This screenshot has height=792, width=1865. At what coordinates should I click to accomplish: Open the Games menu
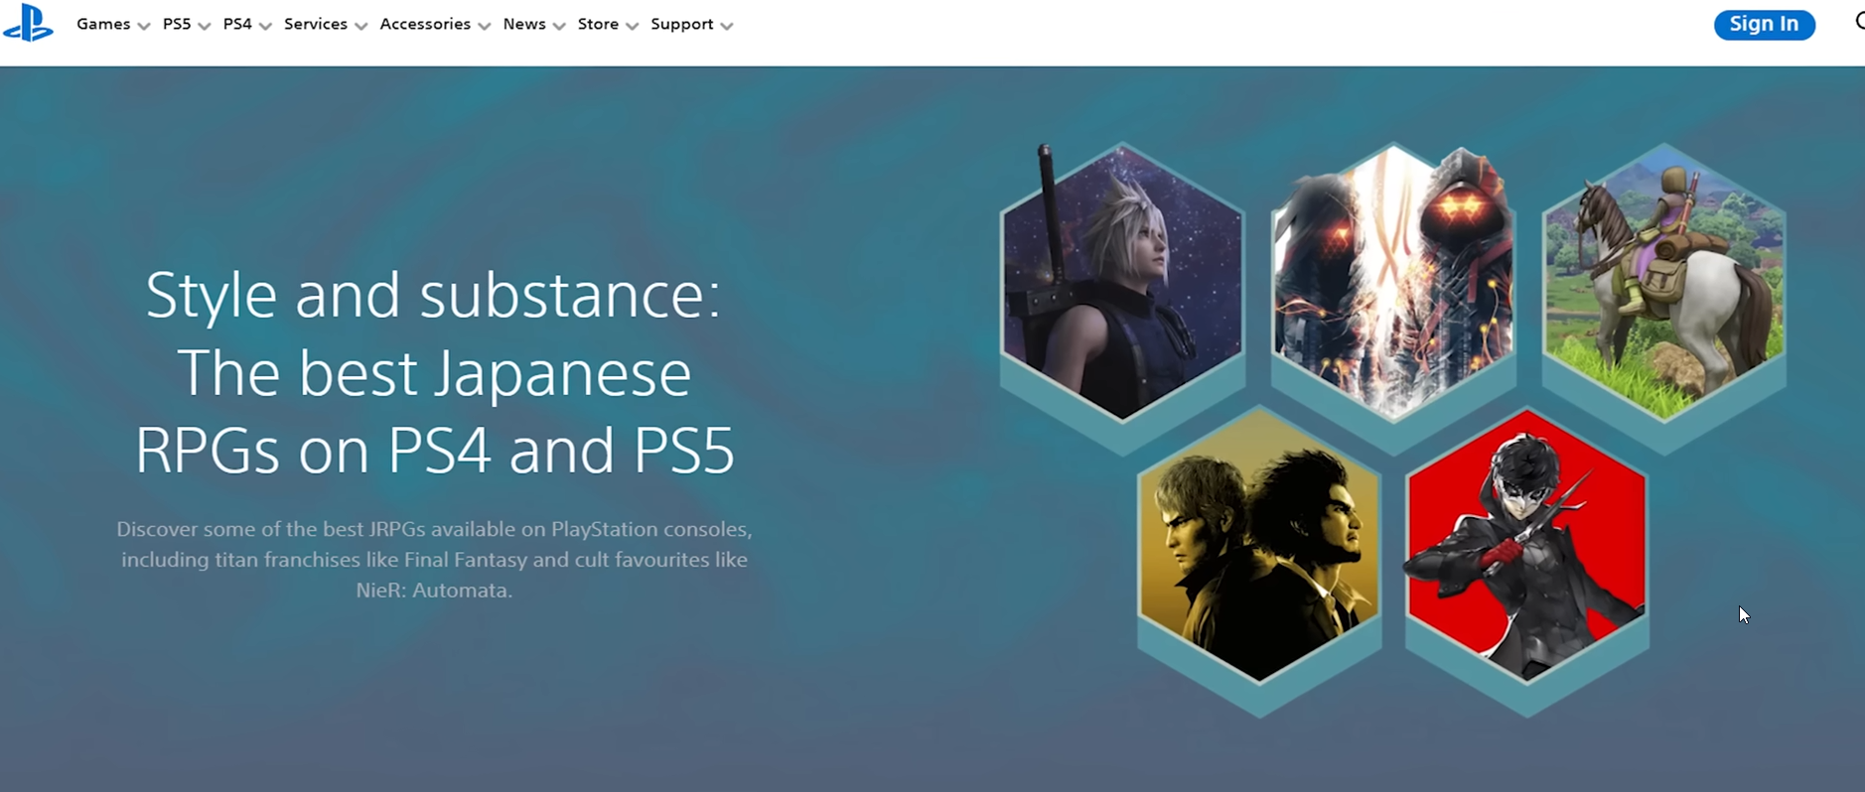pyautogui.click(x=103, y=24)
